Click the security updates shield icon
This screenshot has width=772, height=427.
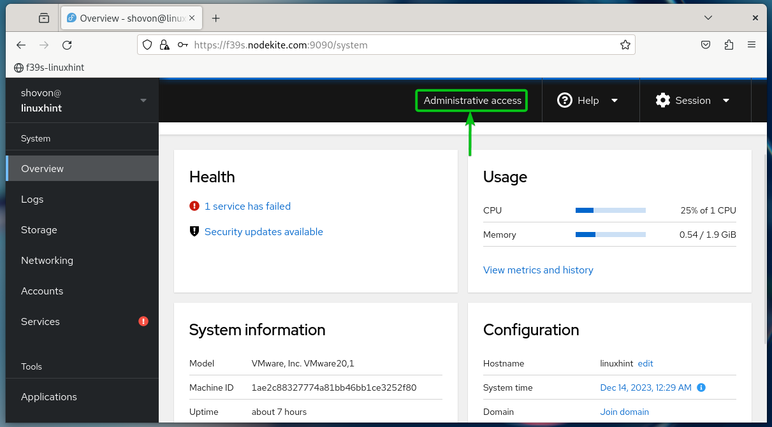(194, 231)
